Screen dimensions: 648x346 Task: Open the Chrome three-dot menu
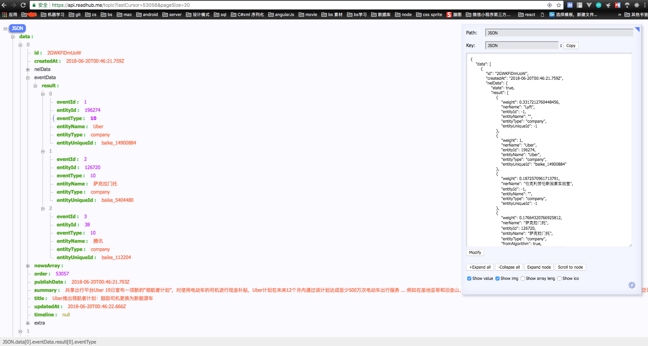(645, 5)
